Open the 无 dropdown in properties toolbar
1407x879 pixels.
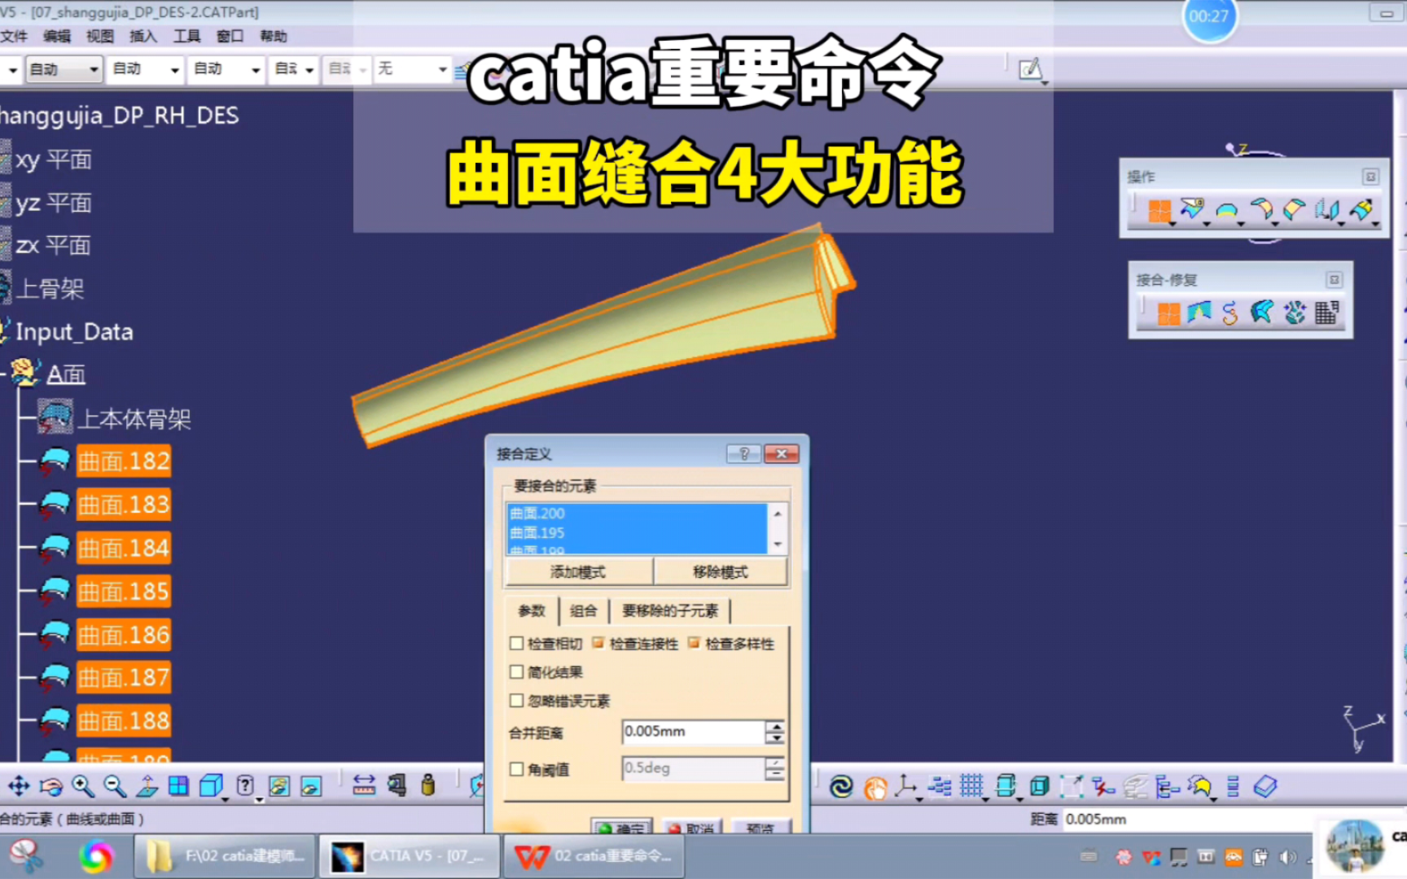[413, 69]
